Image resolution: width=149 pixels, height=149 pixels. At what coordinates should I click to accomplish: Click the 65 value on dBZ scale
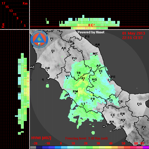coord(142,143)
